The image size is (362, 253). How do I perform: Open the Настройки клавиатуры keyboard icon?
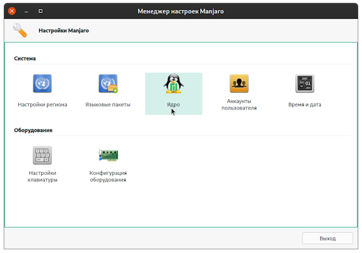pos(42,155)
